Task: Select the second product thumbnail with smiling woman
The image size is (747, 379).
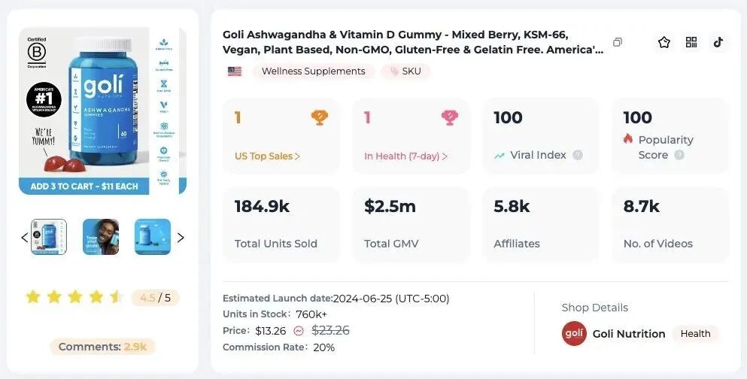Action: [x=101, y=237]
